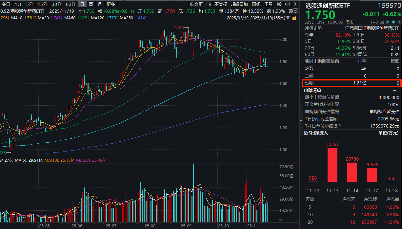The image size is (402, 229).
Task: Toggle 不复权 price adjustment mode
Action: pyautogui.click(x=220, y=4)
